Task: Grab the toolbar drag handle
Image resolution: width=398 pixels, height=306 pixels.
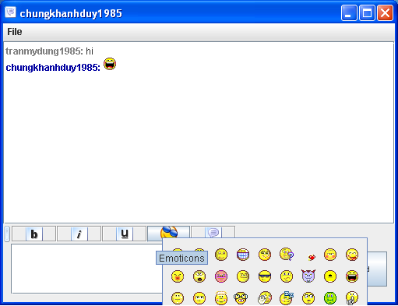Action: coord(7,234)
